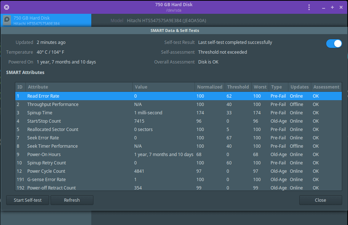Select the Seek Timer Performance row

179,146
